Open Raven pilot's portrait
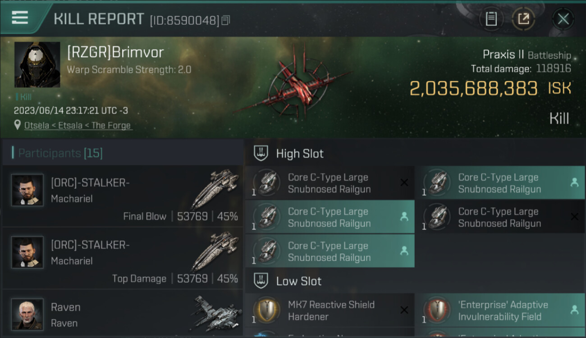The image size is (586, 338). coord(27,314)
